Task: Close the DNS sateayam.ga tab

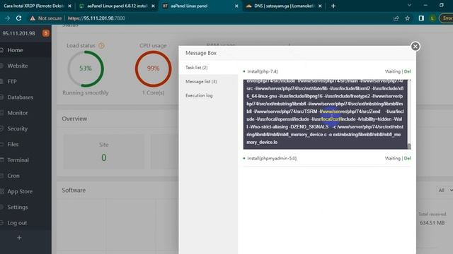Action: (x=320, y=6)
